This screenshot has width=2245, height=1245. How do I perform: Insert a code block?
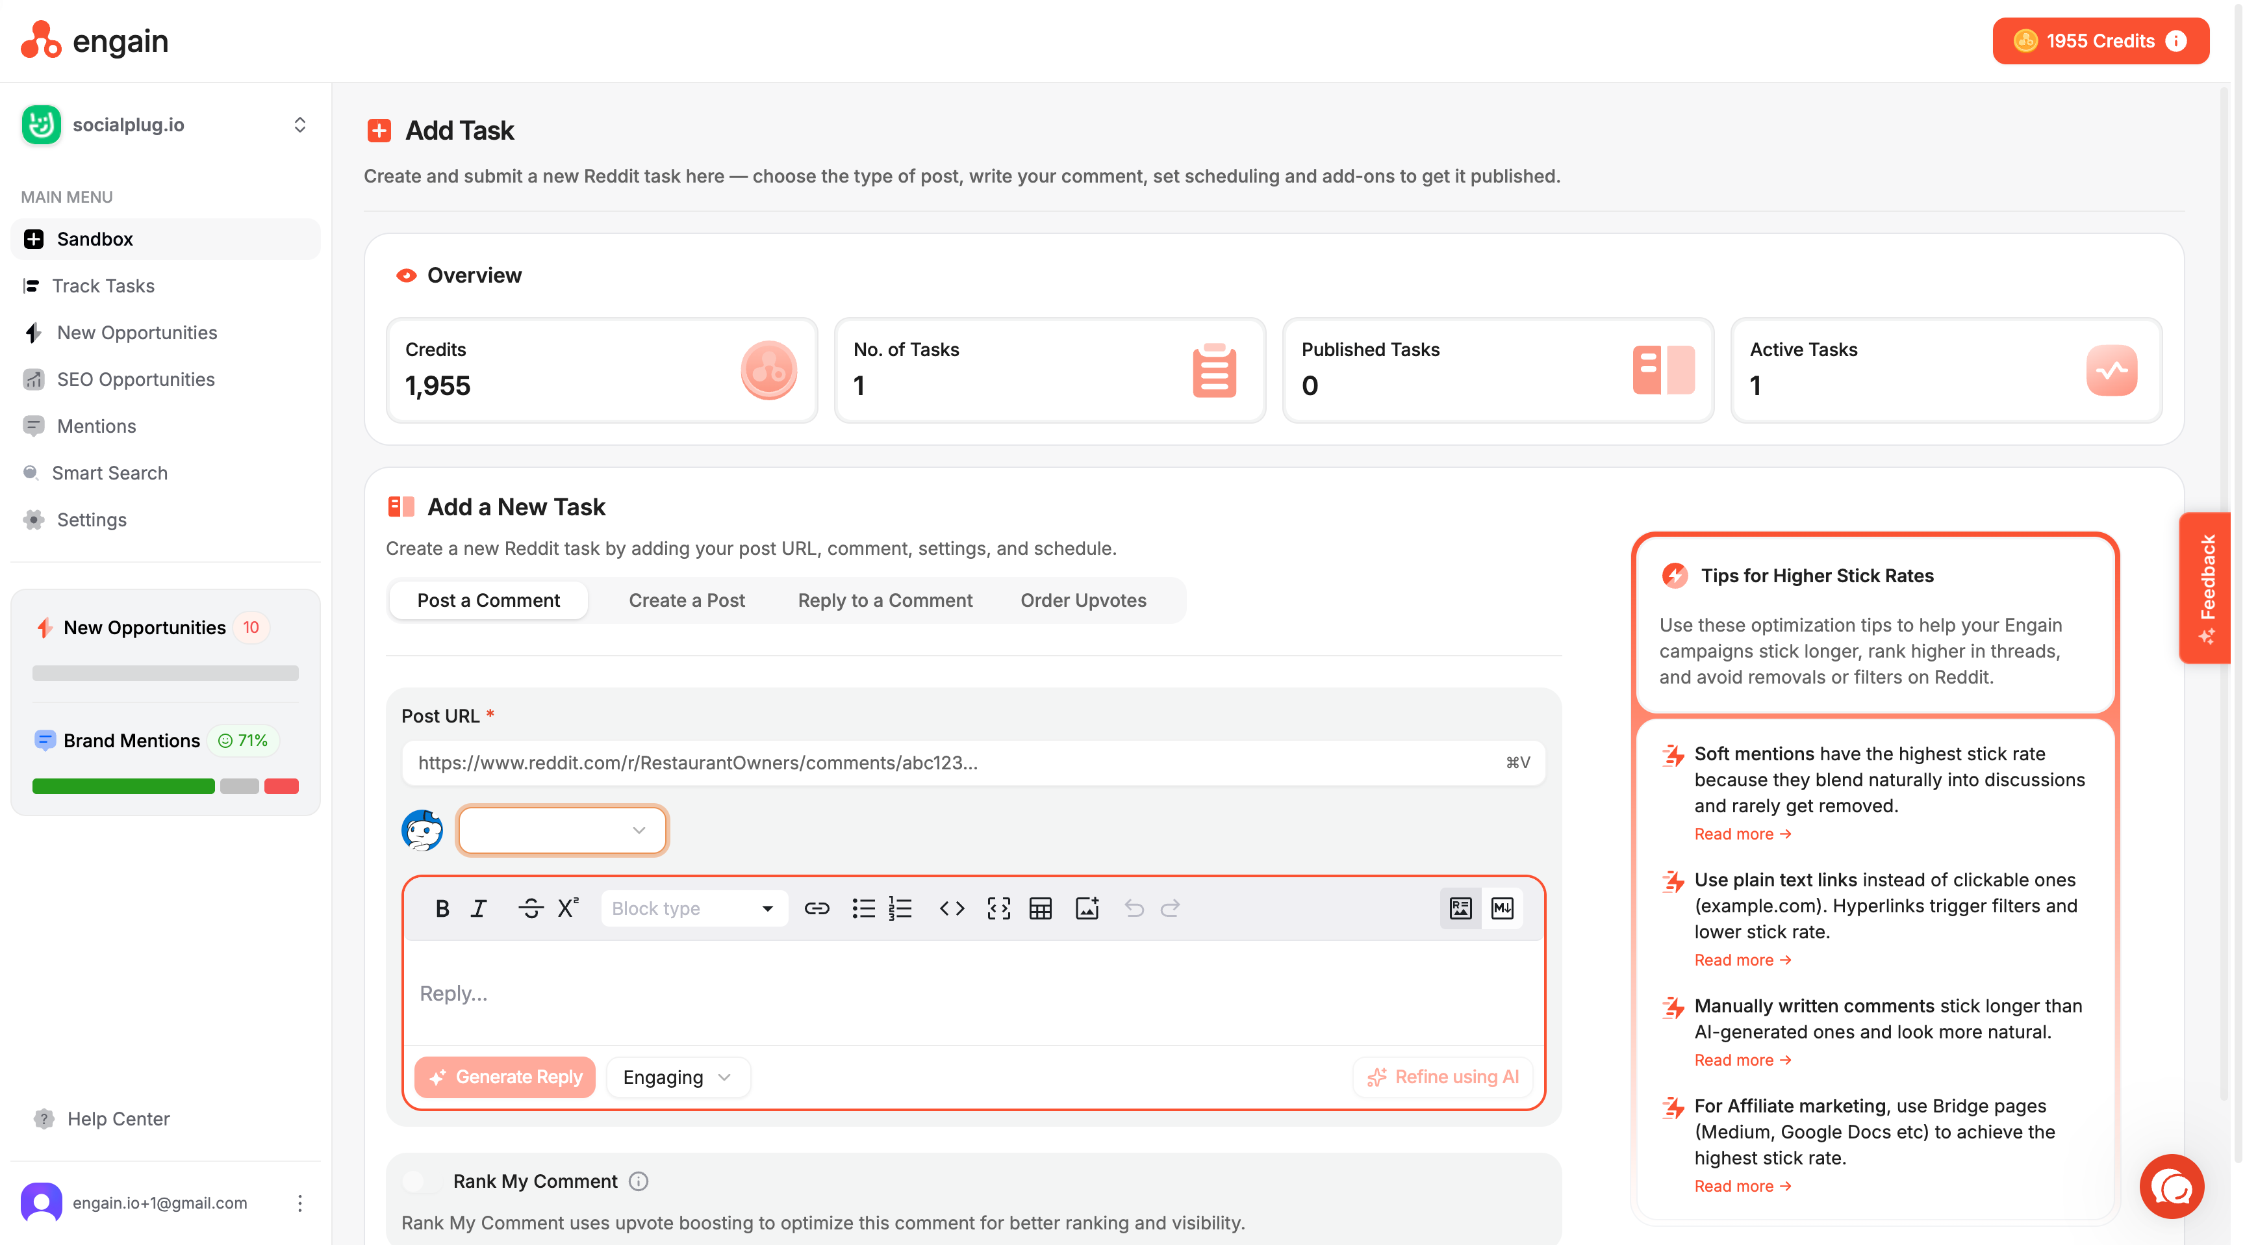coord(998,908)
